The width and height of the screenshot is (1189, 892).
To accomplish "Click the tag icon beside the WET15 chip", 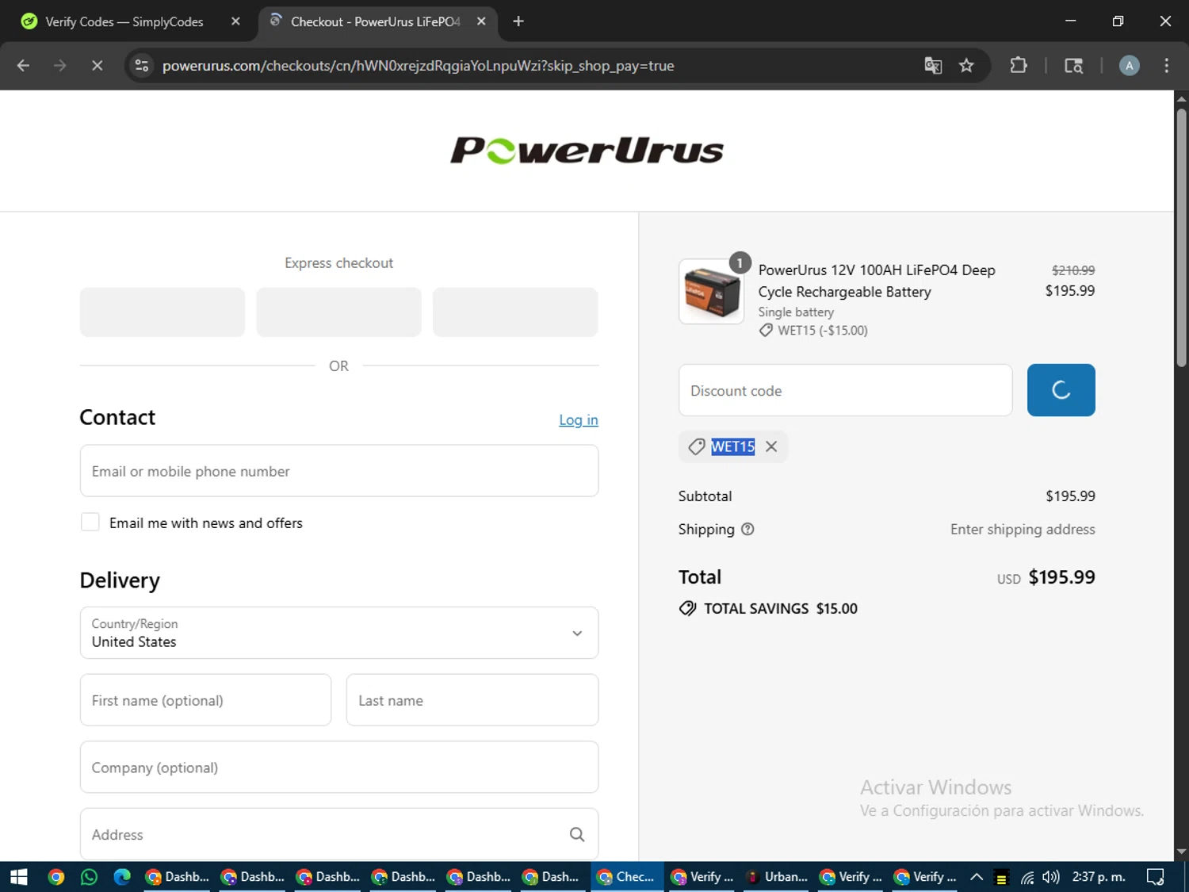I will click(x=696, y=446).
